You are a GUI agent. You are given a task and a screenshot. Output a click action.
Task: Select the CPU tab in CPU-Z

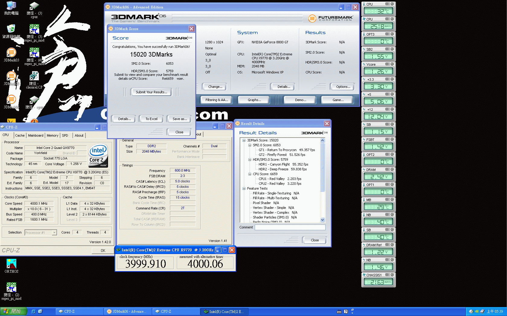[6, 135]
